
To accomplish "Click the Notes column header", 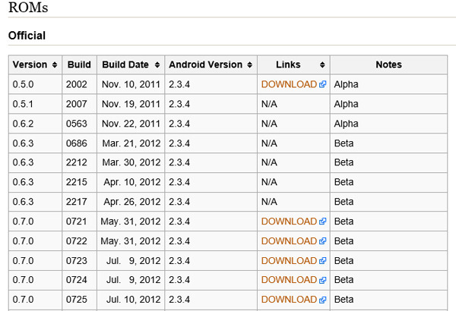I will pos(389,64).
